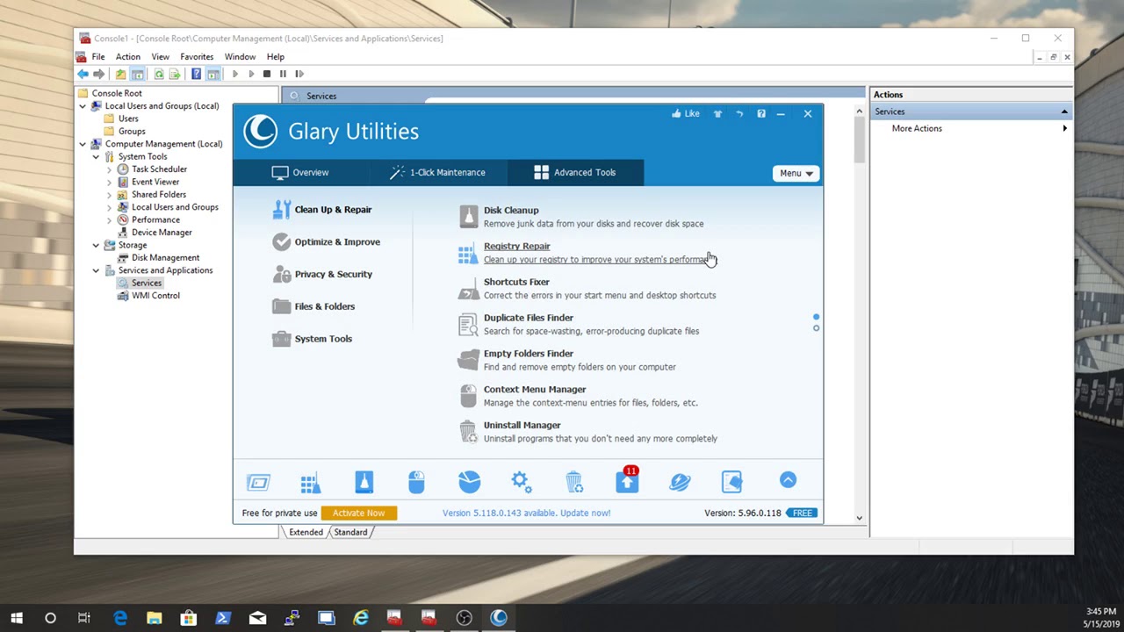1124x632 pixels.
Task: Expand the Task Scheduler tree node
Action: (109, 169)
